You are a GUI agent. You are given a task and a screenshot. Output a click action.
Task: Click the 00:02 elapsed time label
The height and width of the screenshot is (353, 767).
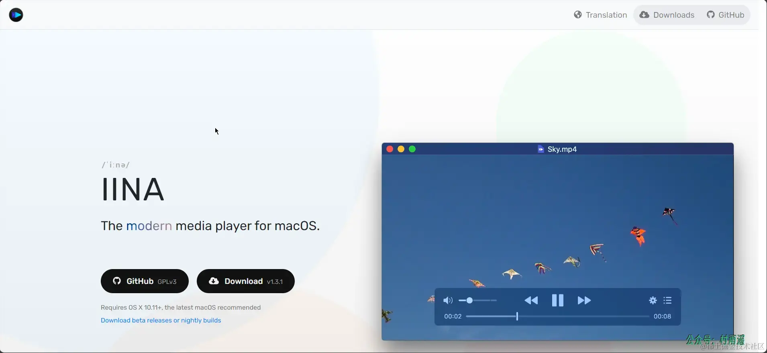coord(453,316)
